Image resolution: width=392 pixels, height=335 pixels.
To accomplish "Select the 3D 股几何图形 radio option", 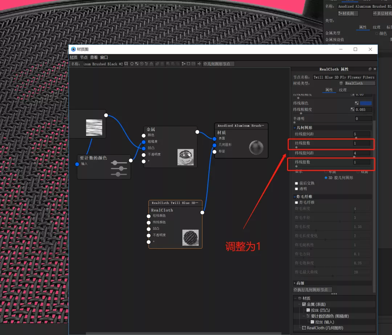I will pyautogui.click(x=326, y=178).
